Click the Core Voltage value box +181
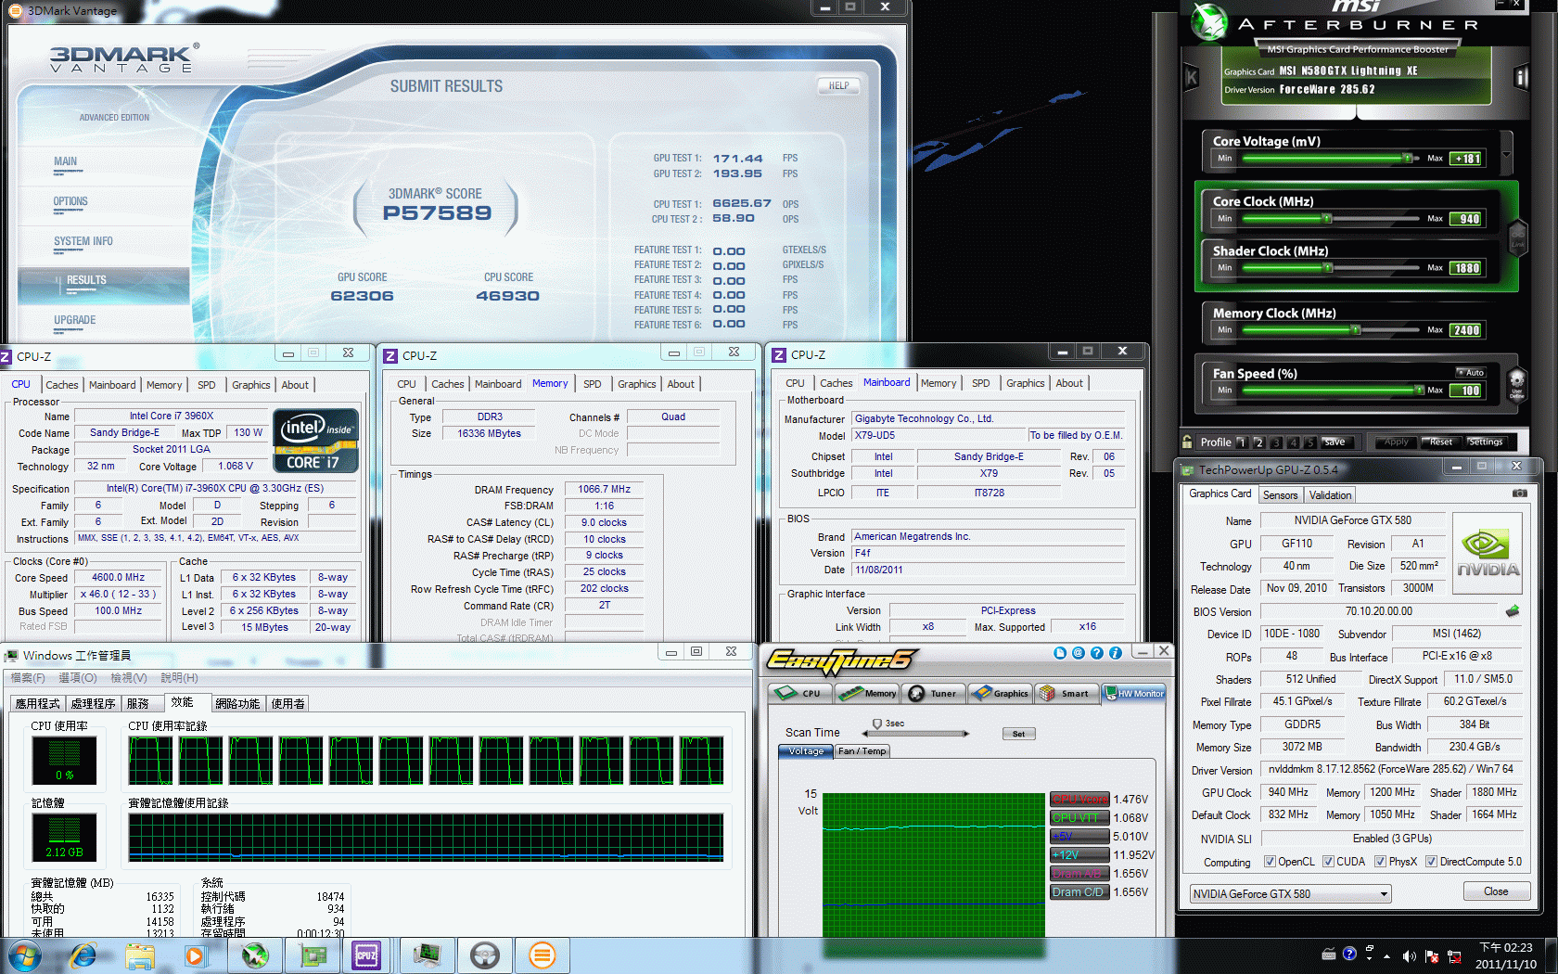 (1466, 159)
